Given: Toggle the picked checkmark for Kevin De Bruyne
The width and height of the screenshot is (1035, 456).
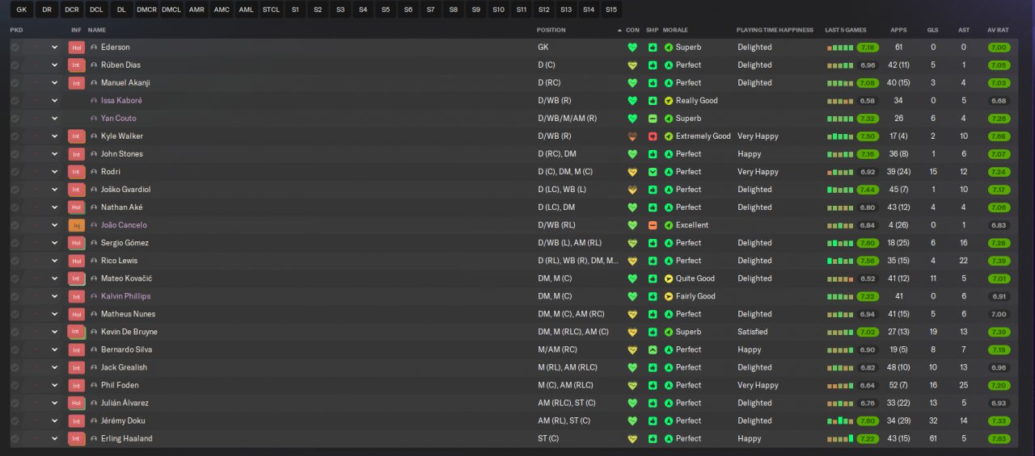Looking at the screenshot, I should pyautogui.click(x=15, y=332).
